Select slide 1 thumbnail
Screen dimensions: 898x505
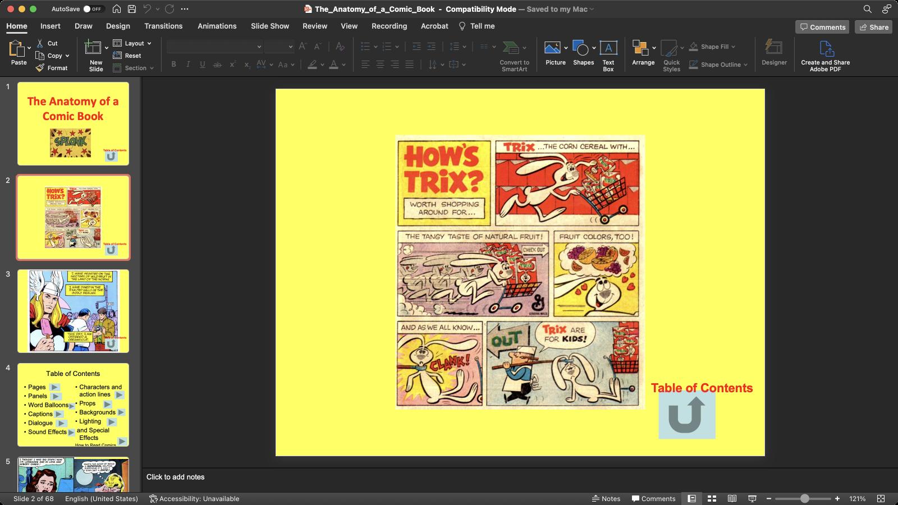tap(73, 123)
